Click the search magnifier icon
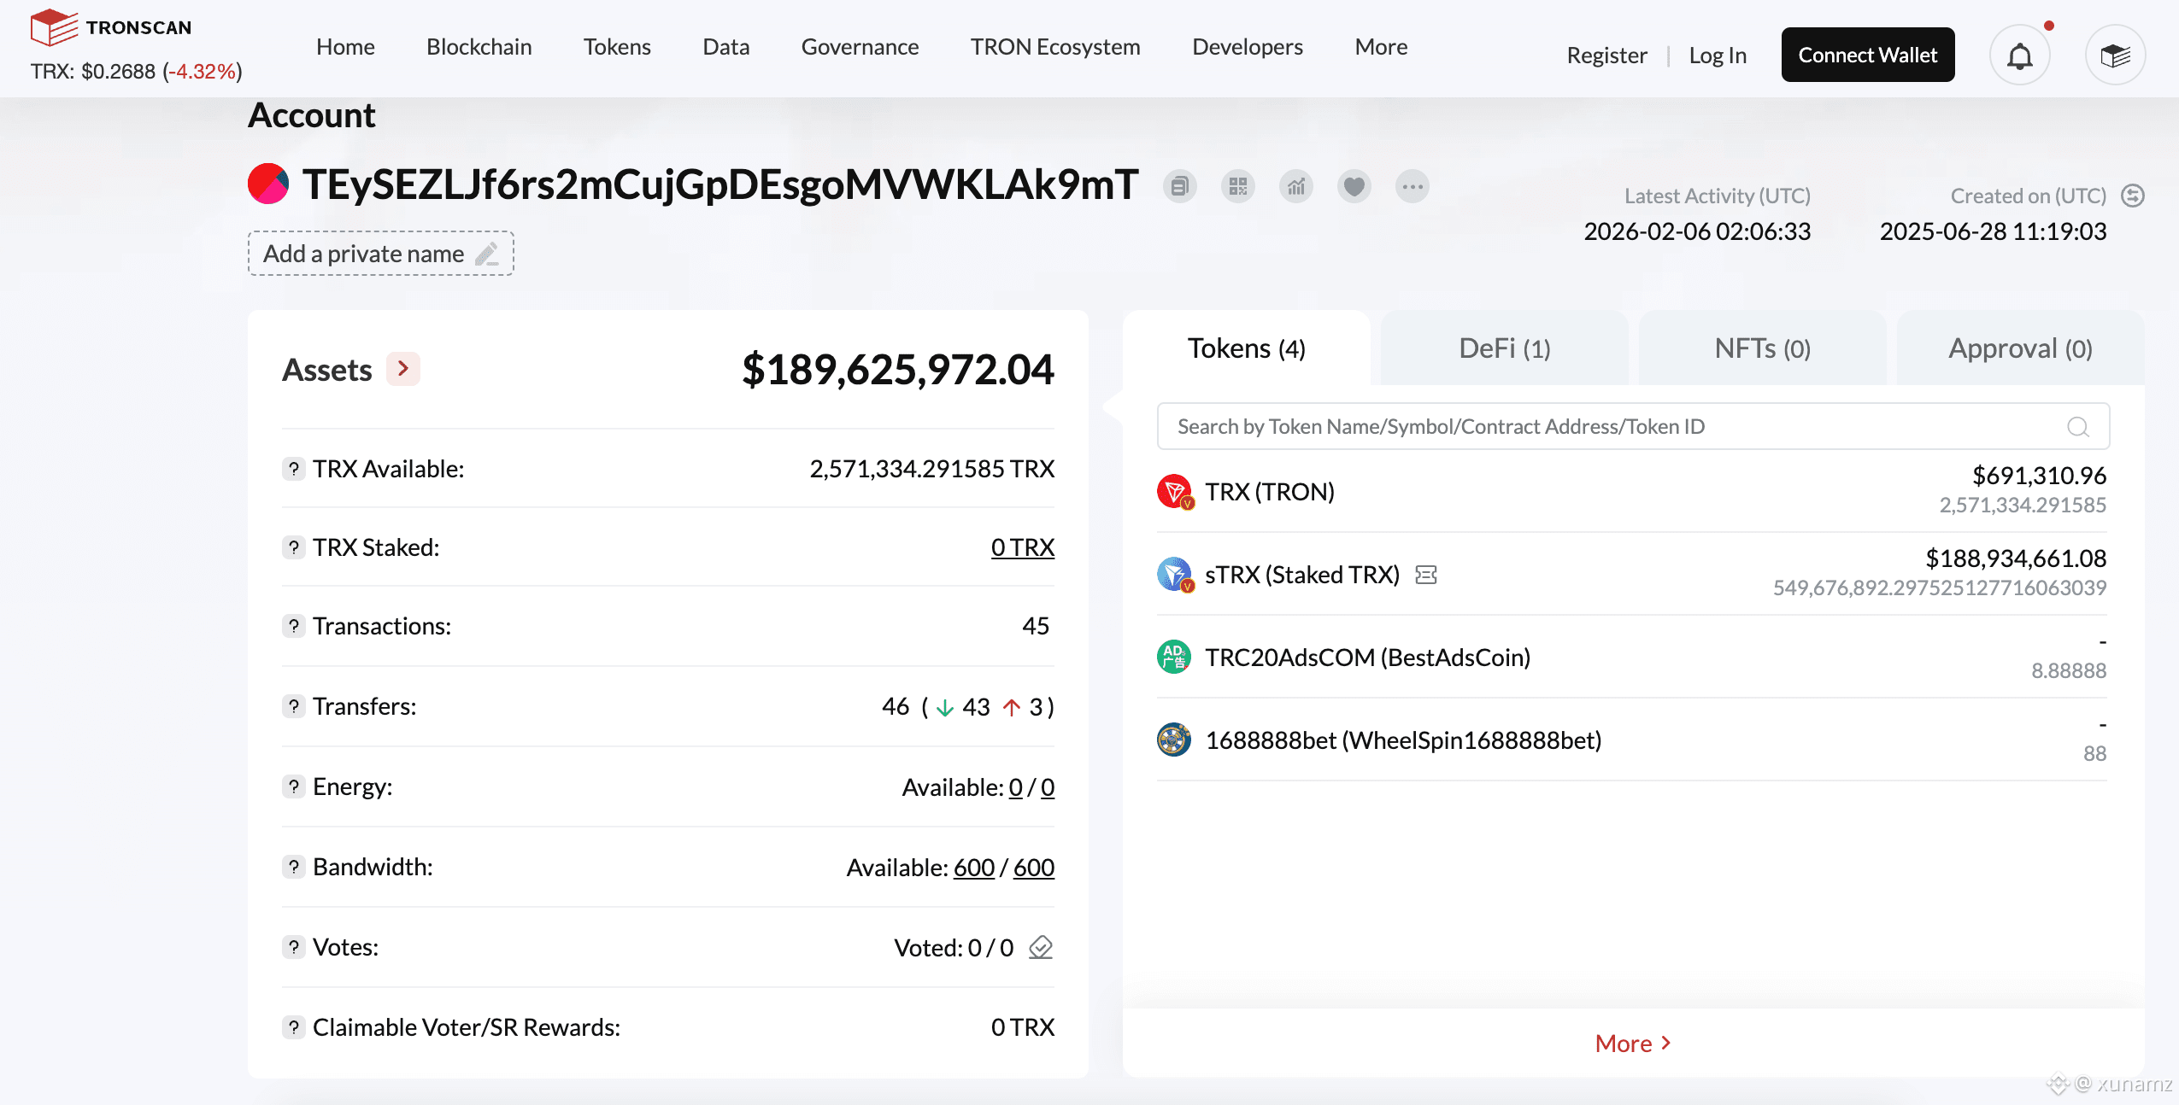2179x1105 pixels. click(2077, 427)
